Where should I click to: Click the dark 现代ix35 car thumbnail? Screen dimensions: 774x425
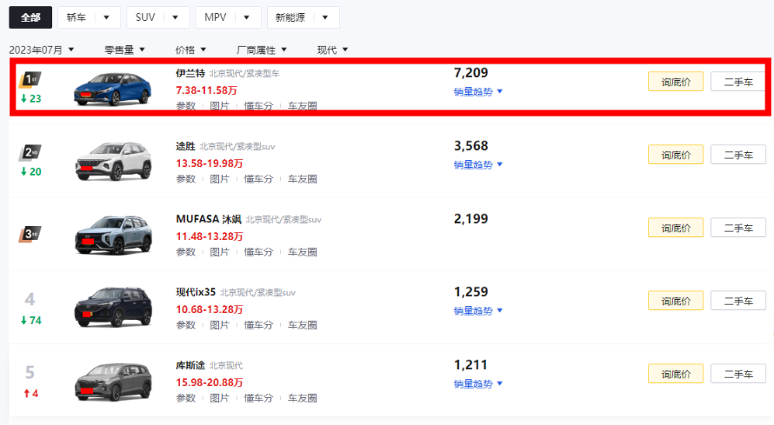tap(113, 307)
